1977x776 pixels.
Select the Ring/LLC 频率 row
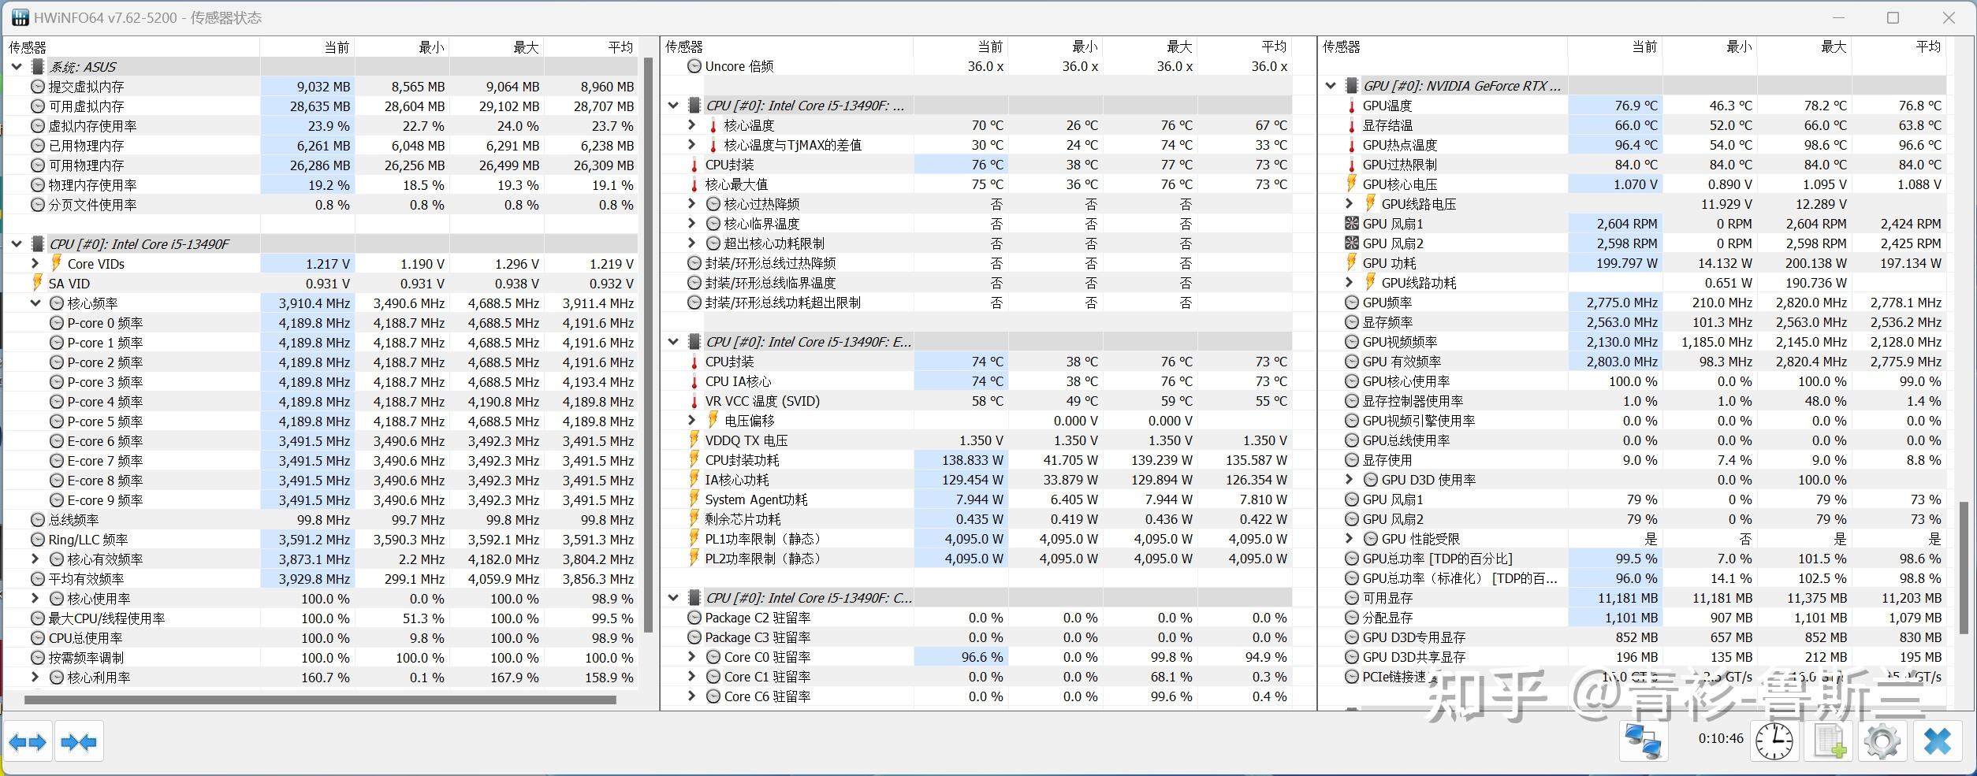(321, 540)
